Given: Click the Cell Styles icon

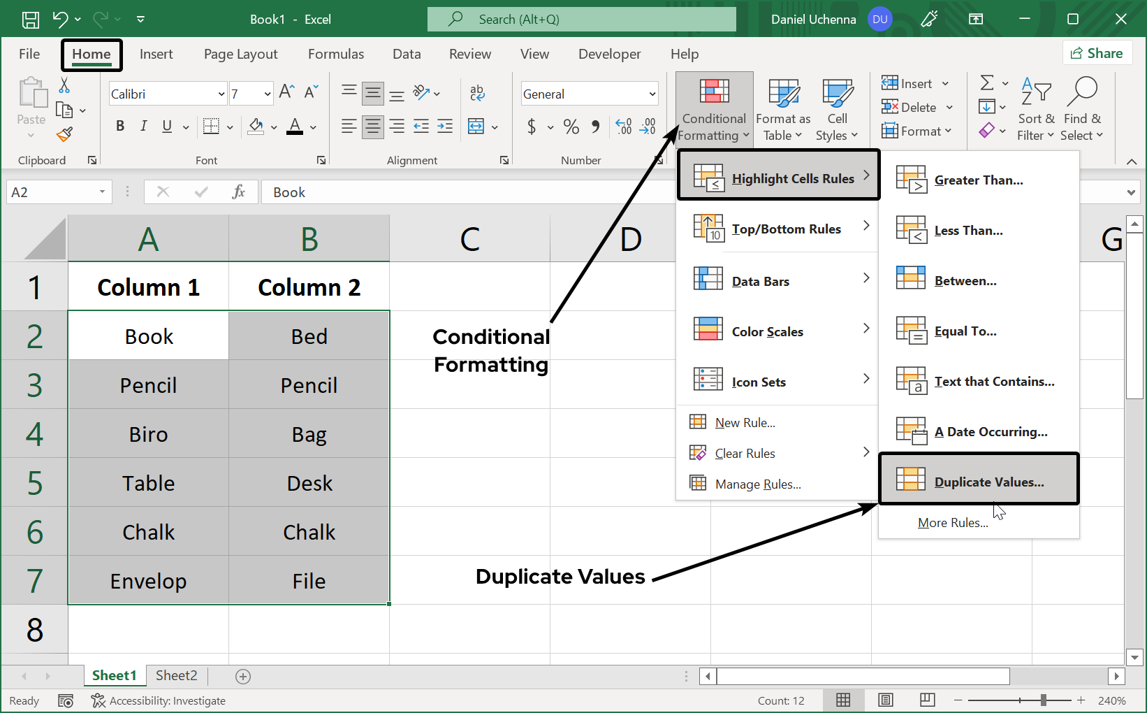Looking at the screenshot, I should click(837, 108).
